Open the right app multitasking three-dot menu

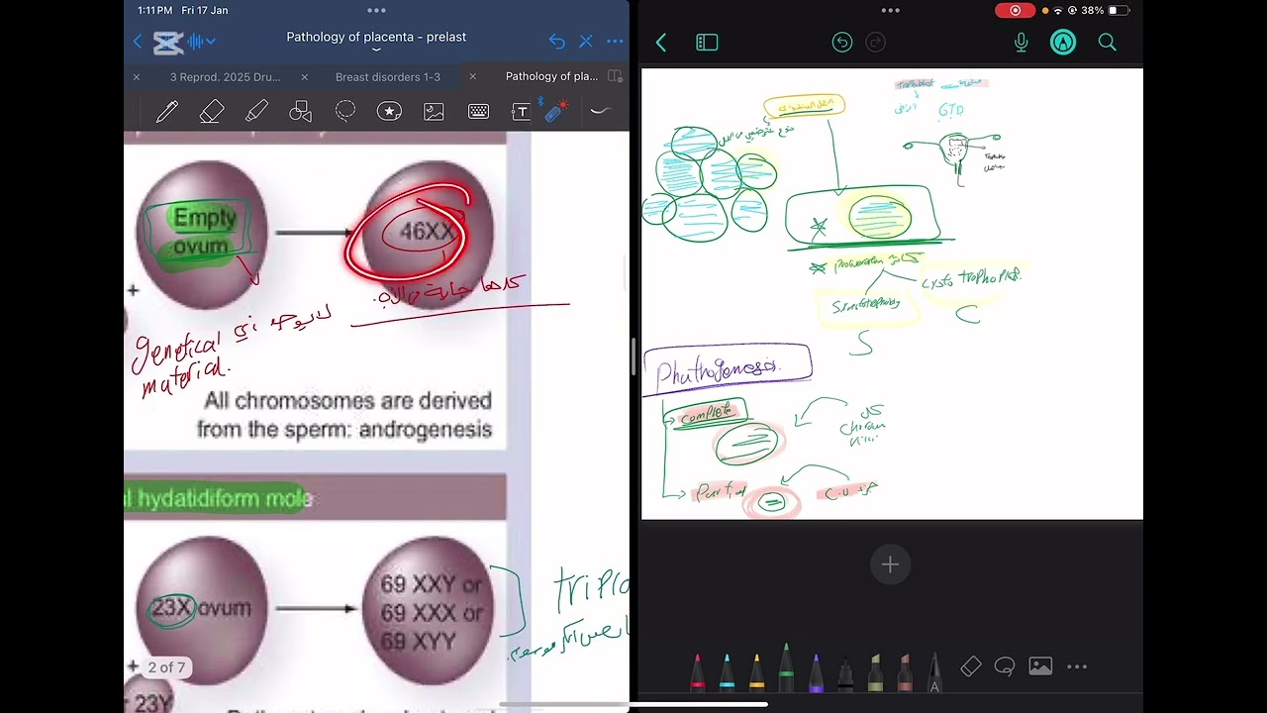[x=891, y=10]
